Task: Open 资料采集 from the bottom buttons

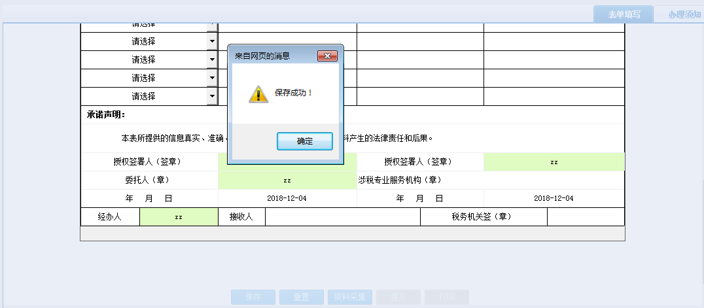Action: pyautogui.click(x=349, y=297)
